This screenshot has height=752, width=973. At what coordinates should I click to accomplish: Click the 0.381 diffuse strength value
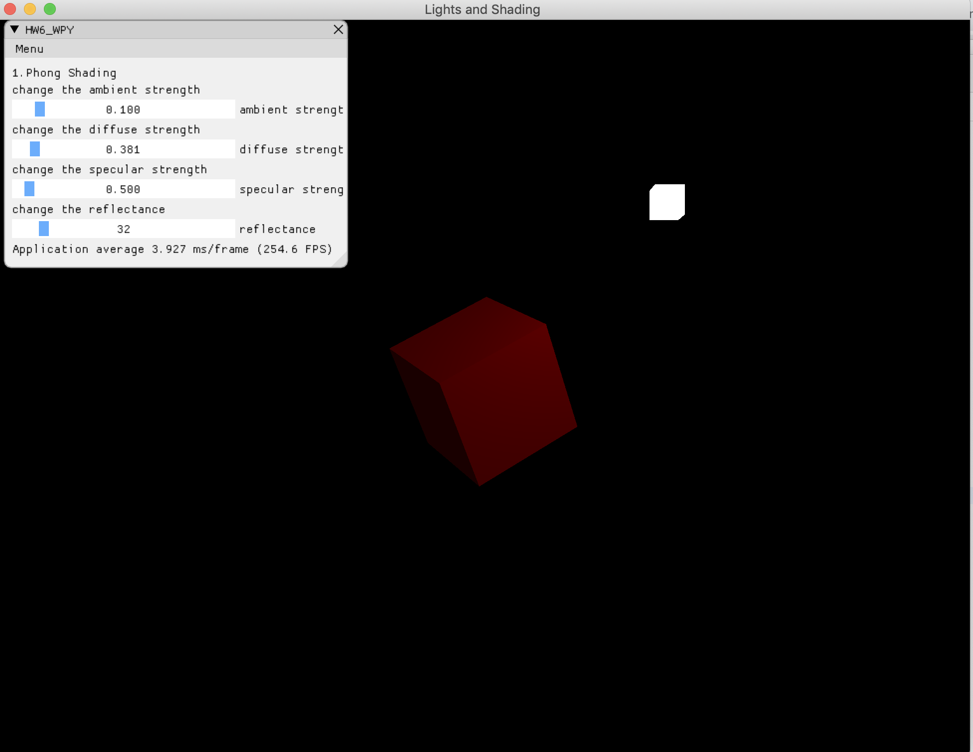coord(123,149)
